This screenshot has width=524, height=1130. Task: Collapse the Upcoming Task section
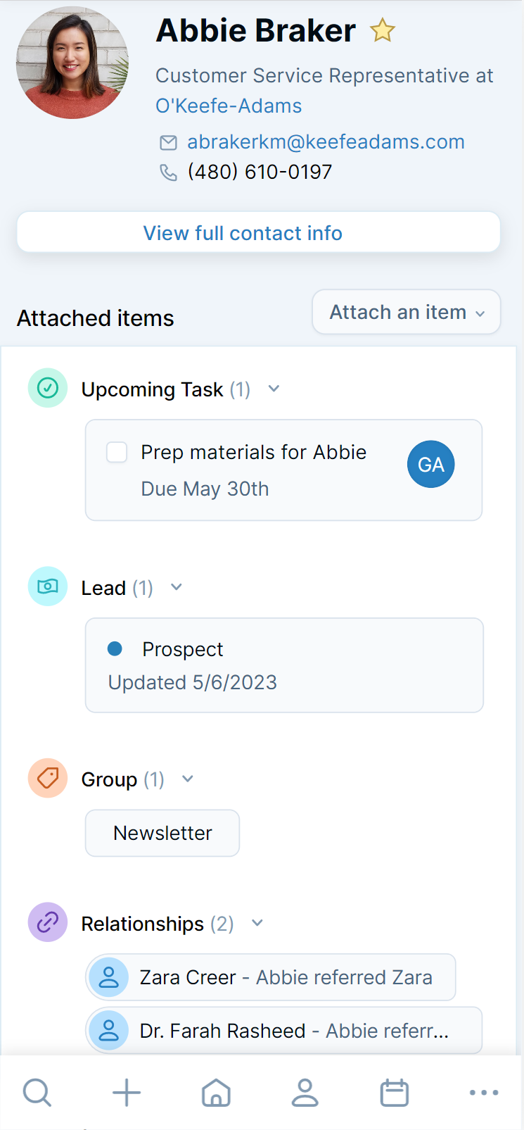click(274, 389)
